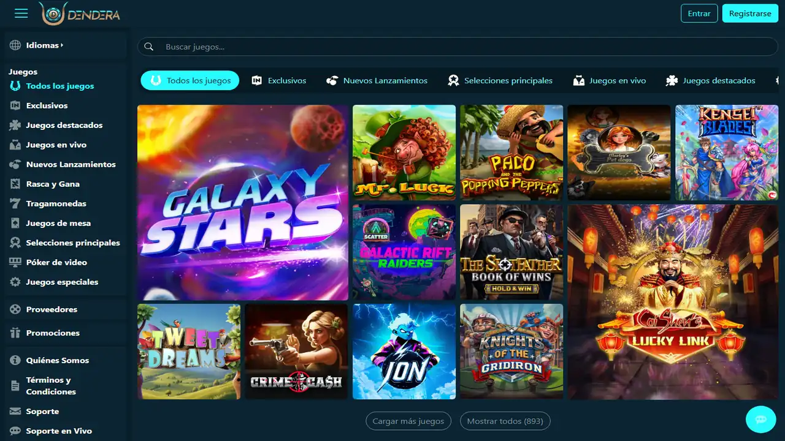Screen dimensions: 785x441
Task: Click the Términos y Condiciones document icon
Action: click(x=15, y=386)
